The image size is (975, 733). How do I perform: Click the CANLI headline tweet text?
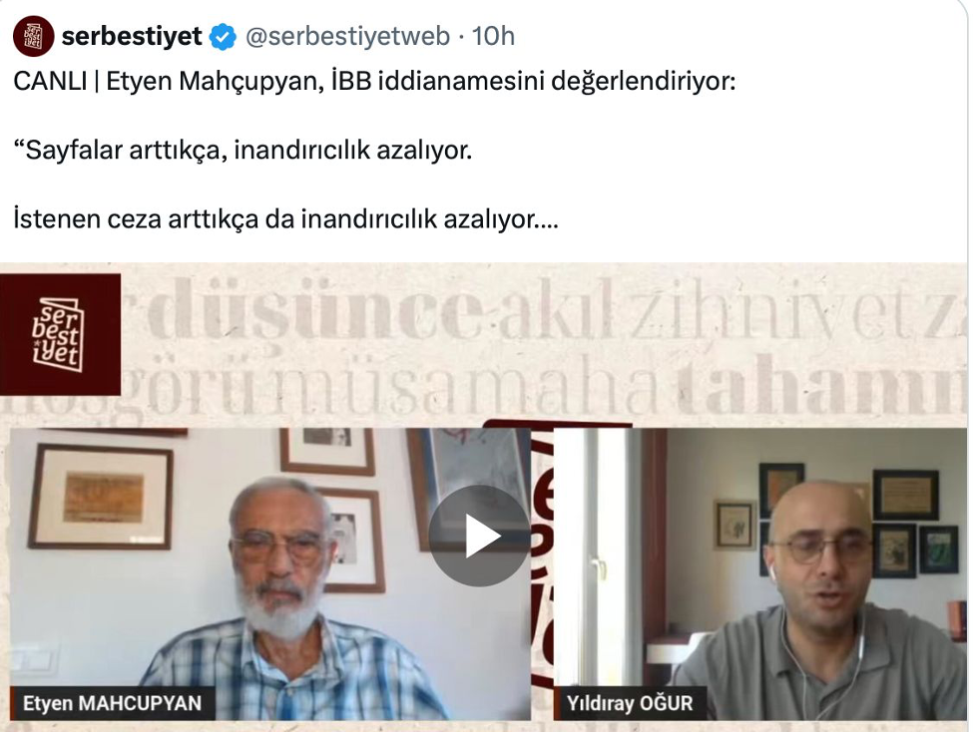pos(374,82)
